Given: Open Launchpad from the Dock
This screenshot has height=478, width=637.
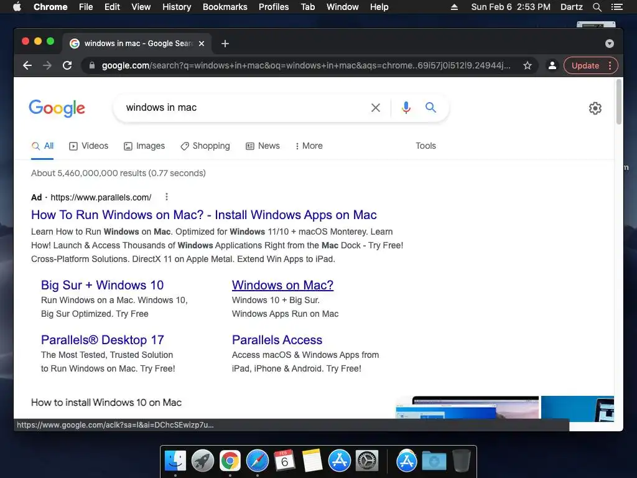Looking at the screenshot, I should [x=203, y=461].
